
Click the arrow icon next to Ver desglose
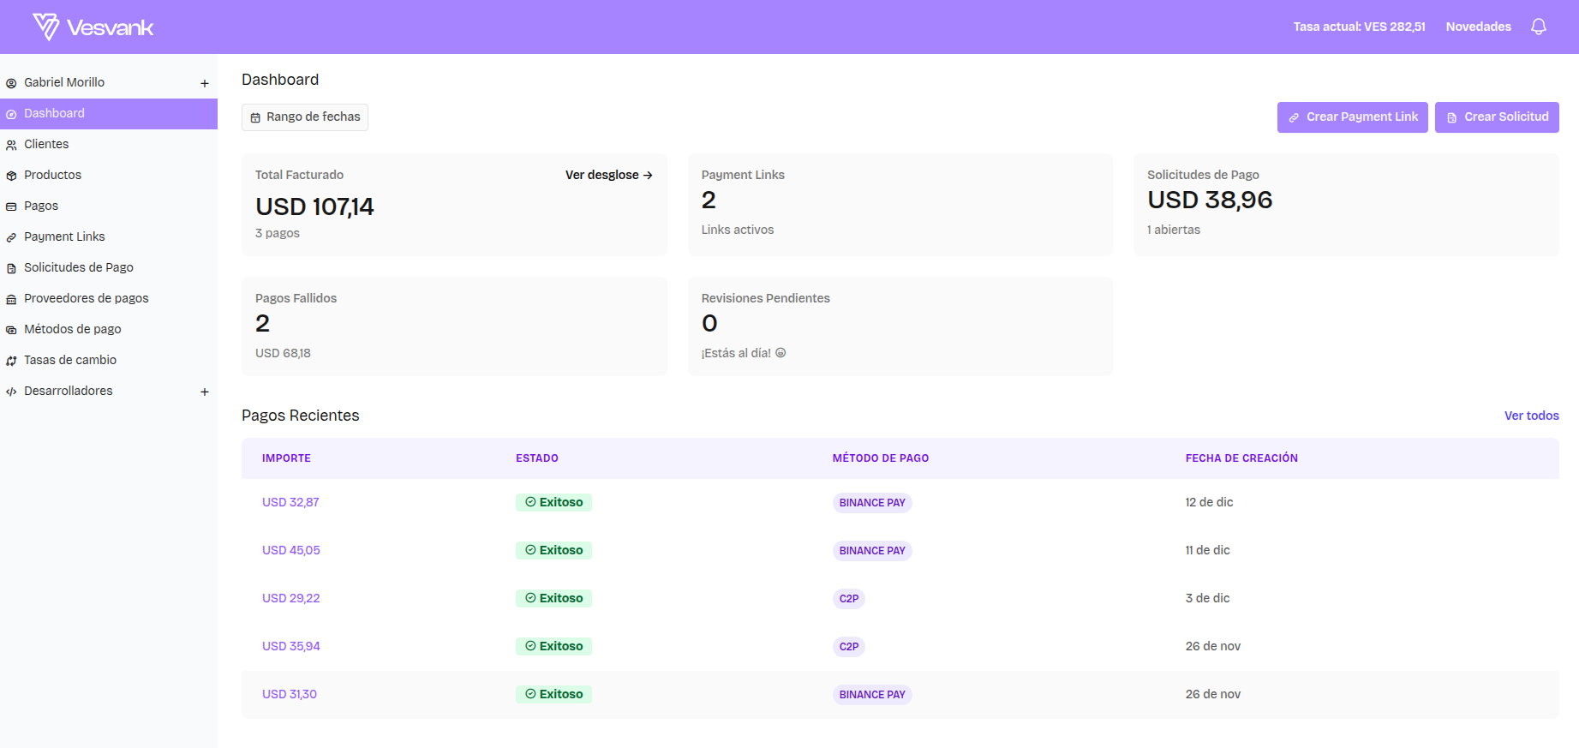[x=648, y=175]
